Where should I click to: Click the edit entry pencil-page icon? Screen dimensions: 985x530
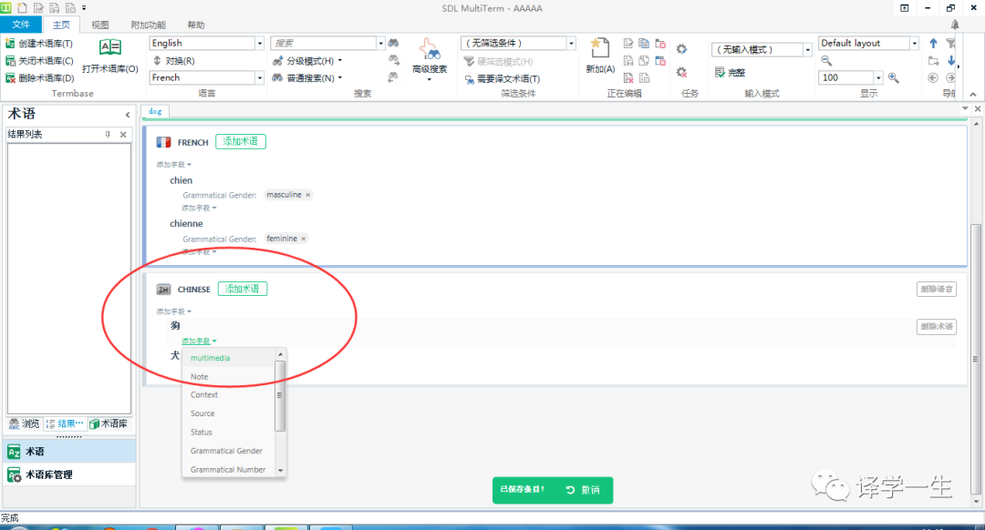click(628, 44)
